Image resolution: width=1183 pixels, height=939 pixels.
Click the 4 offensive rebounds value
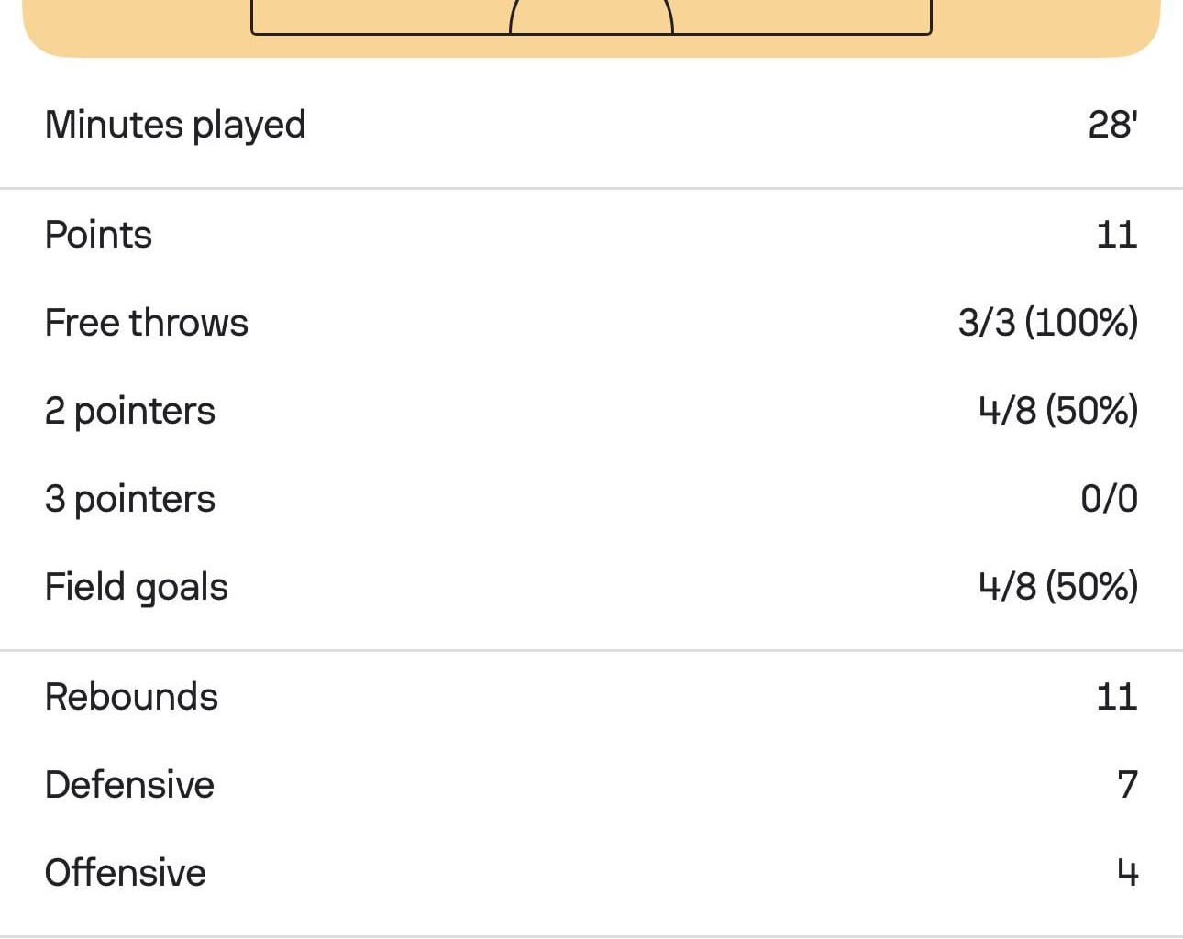pyautogui.click(x=1126, y=872)
